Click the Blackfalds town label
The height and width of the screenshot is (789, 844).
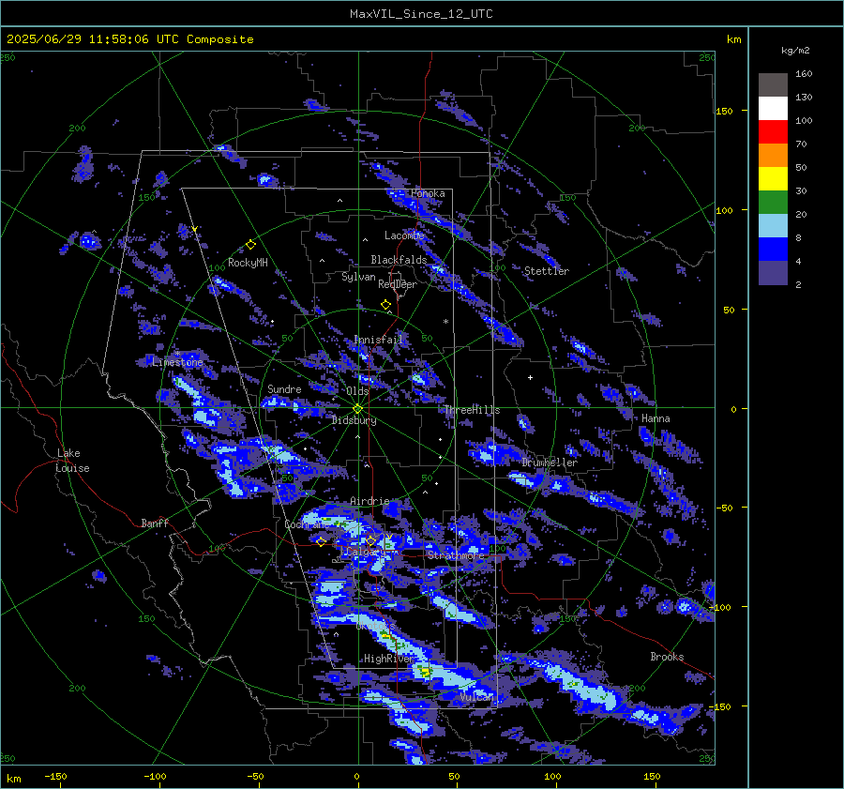click(399, 260)
